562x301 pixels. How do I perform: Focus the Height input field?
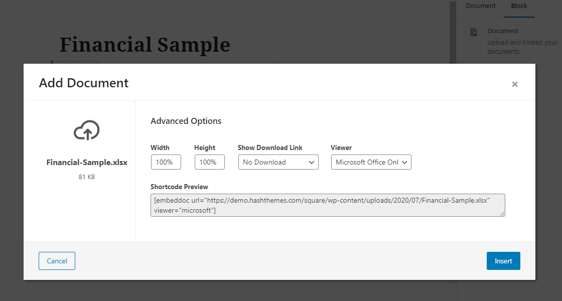(210, 162)
